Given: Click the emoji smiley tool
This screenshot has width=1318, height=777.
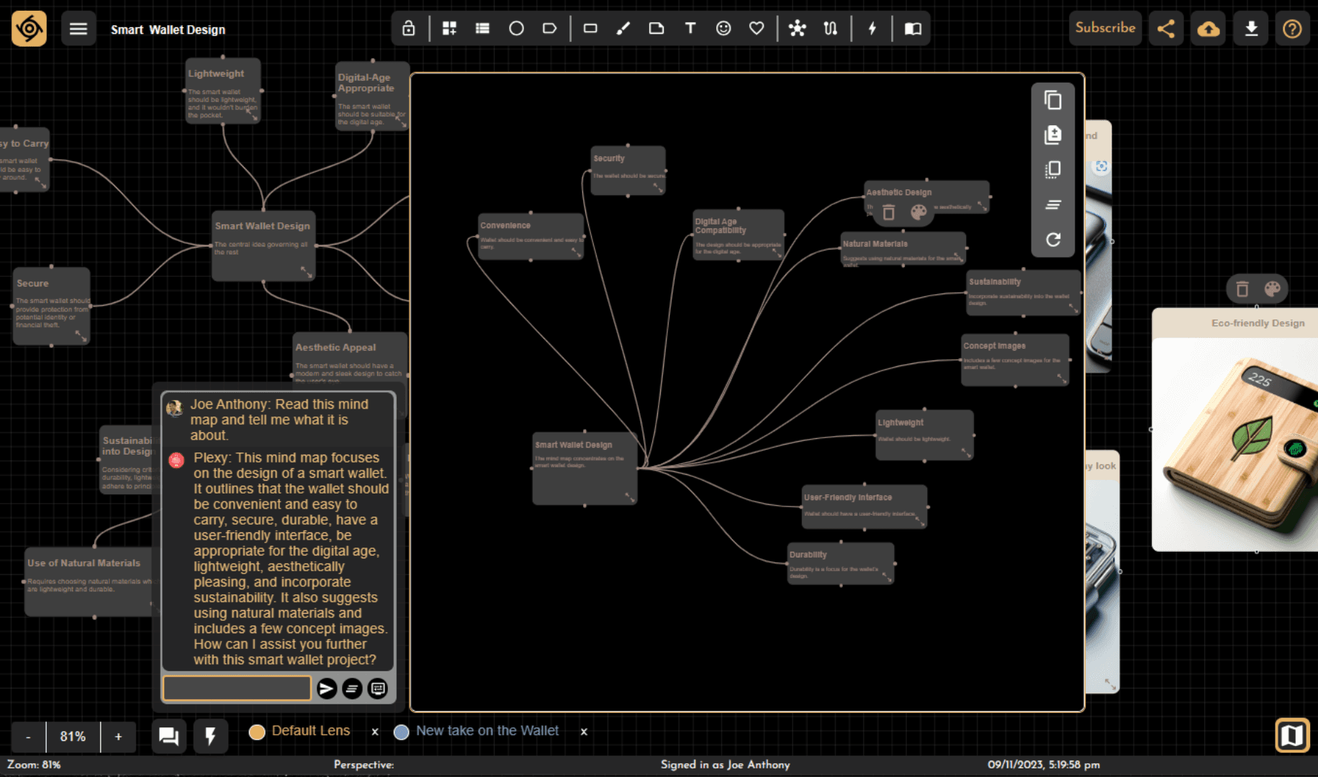Looking at the screenshot, I should (x=723, y=29).
